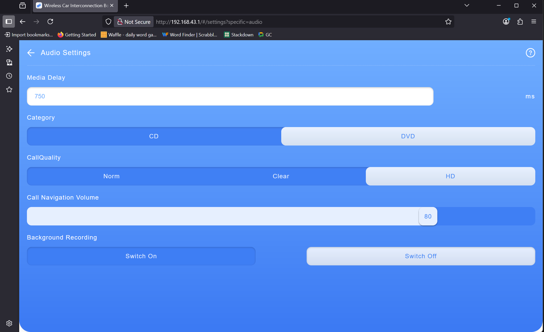The height and width of the screenshot is (332, 544).
Task: Switch On background recording
Action: (x=141, y=256)
